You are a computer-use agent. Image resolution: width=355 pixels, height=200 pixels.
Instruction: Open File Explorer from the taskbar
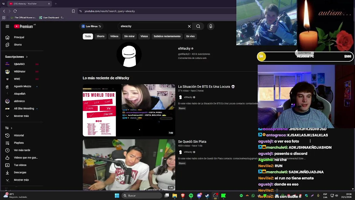coord(174,196)
